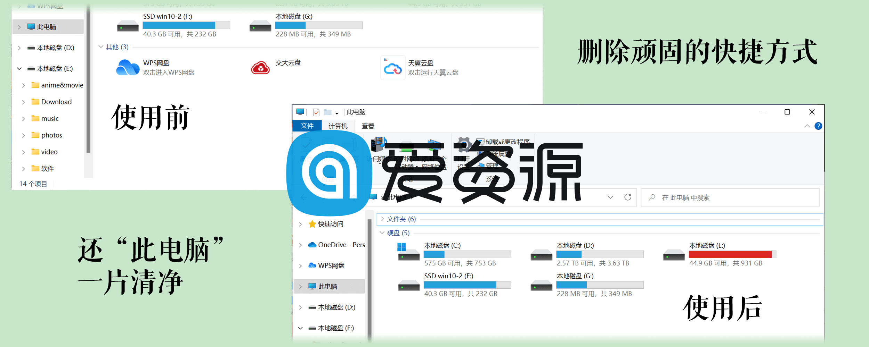Open the 文件 menu tab
Image resolution: width=869 pixels, height=347 pixels.
click(x=307, y=126)
